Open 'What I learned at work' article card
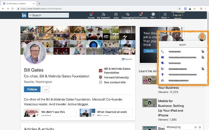 pyautogui.click(x=106, y=113)
